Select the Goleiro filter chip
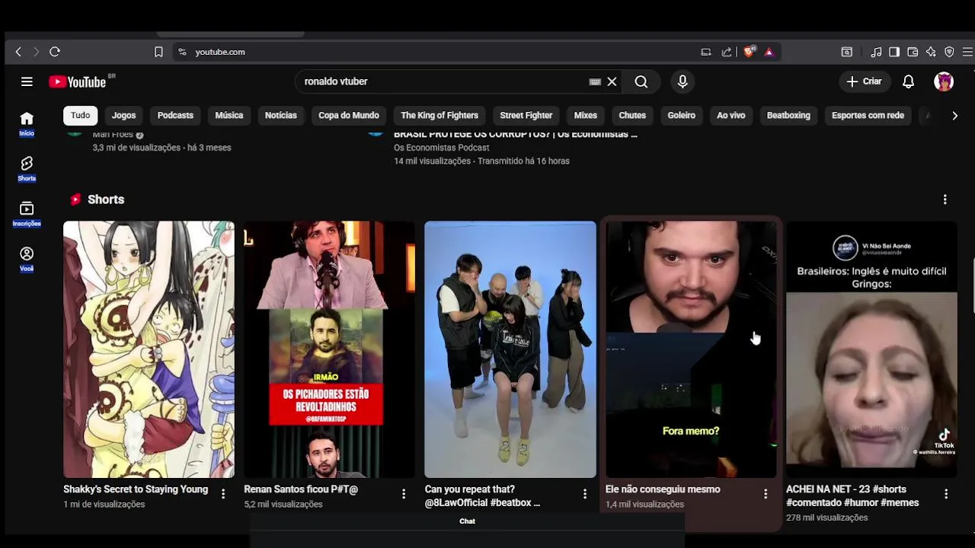Screen dimensions: 975x548 681,116
